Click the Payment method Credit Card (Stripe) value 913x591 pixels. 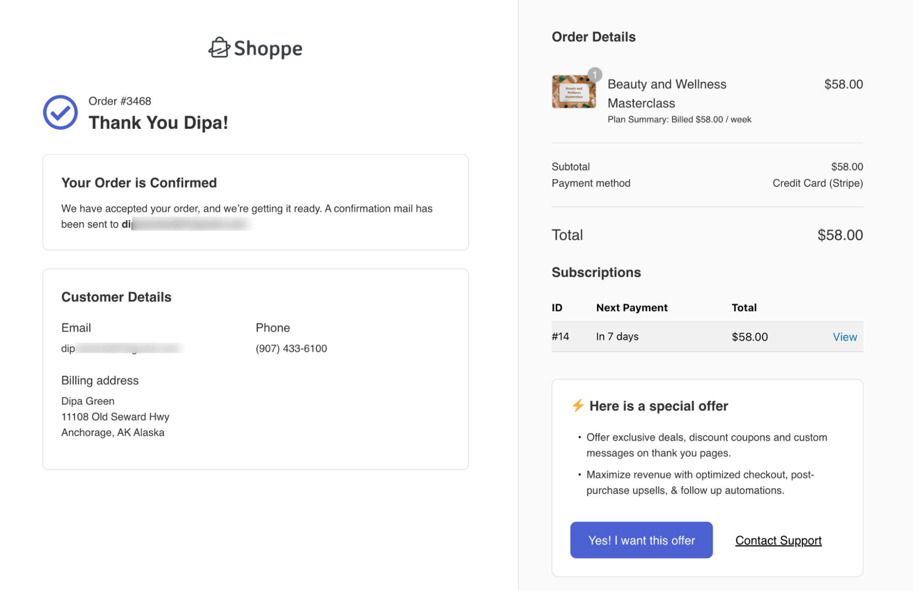pyautogui.click(x=817, y=183)
